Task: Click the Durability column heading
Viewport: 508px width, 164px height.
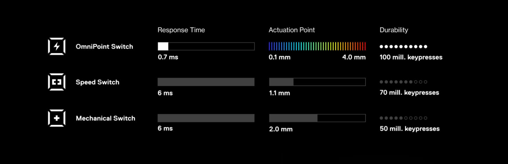Action: pos(394,30)
